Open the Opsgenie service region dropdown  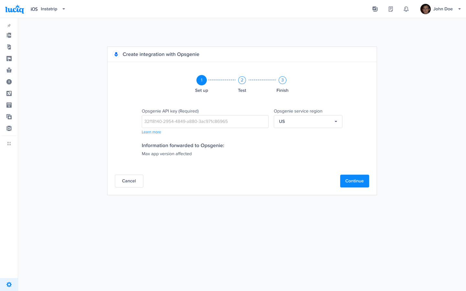coord(308,122)
